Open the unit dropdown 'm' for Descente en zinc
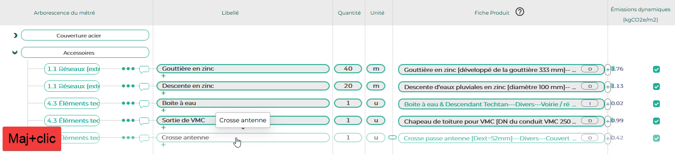Viewport: 675px width, 155px height. [x=376, y=86]
